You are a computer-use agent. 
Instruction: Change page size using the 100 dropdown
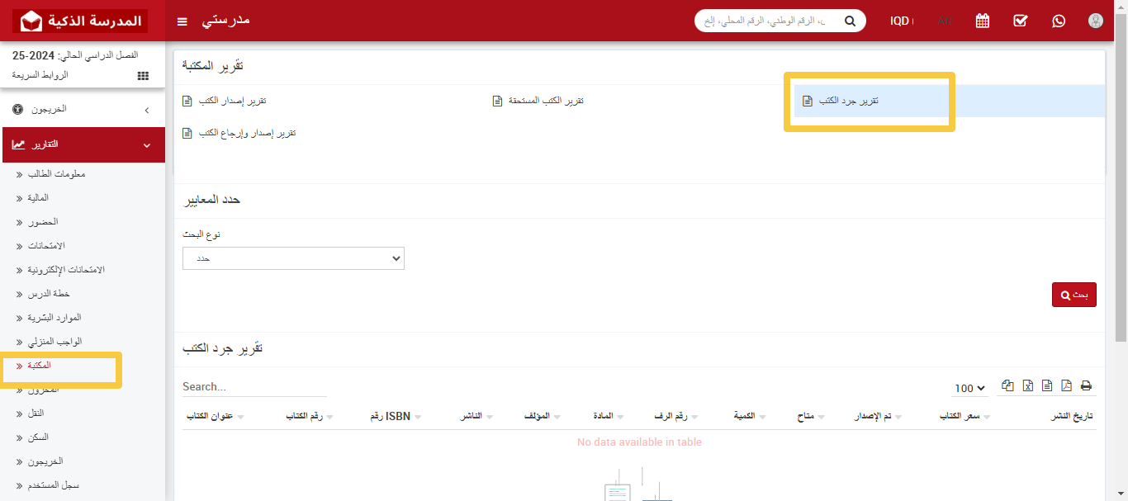[x=969, y=387]
